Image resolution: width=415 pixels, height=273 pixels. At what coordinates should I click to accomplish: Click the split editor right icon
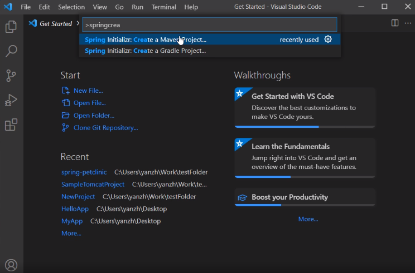point(394,23)
